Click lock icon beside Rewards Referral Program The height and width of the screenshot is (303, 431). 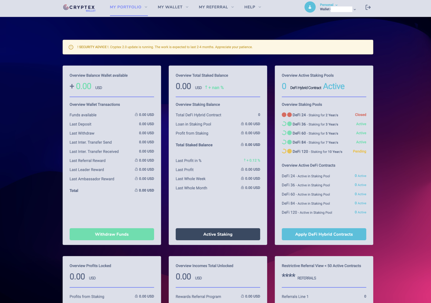[242, 296]
